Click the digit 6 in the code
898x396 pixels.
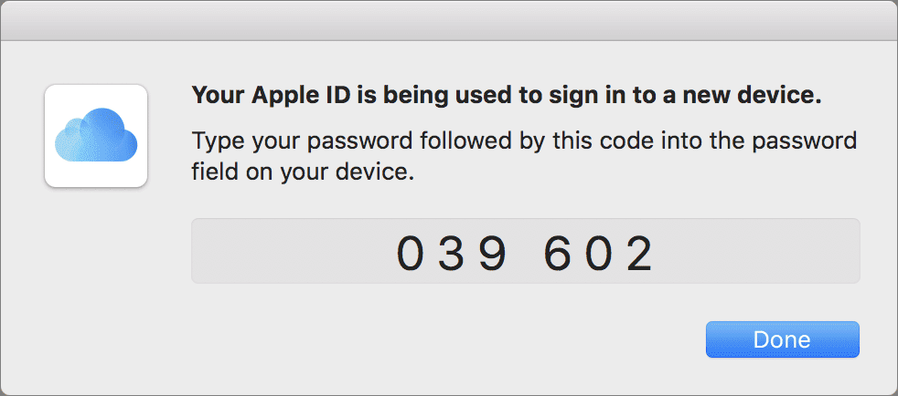pos(558,253)
